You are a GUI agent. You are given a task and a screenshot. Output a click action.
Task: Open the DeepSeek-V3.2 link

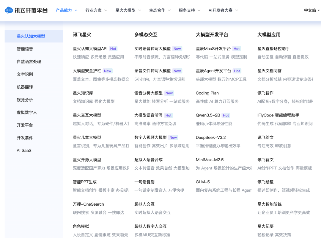point(211,138)
